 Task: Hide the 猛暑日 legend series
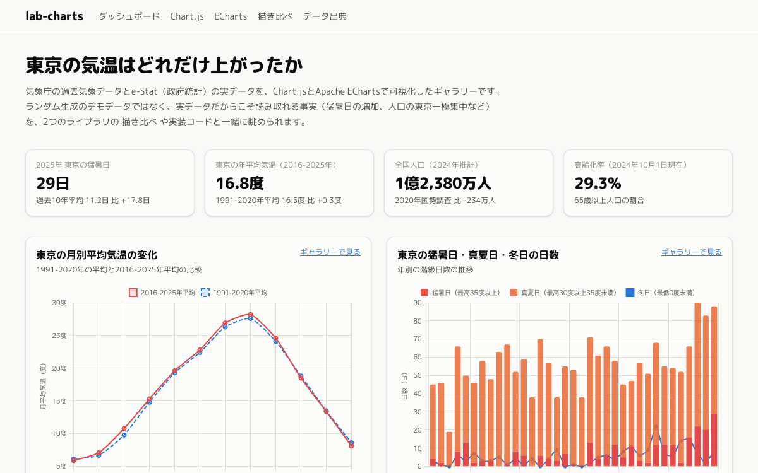coord(460,293)
